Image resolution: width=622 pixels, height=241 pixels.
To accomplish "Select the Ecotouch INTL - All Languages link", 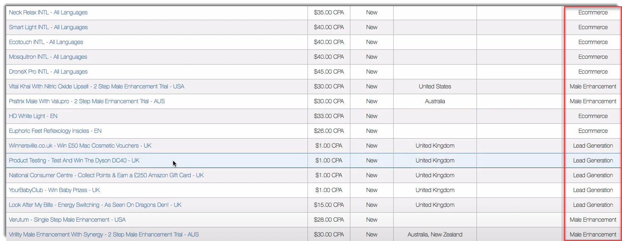I will pos(46,42).
